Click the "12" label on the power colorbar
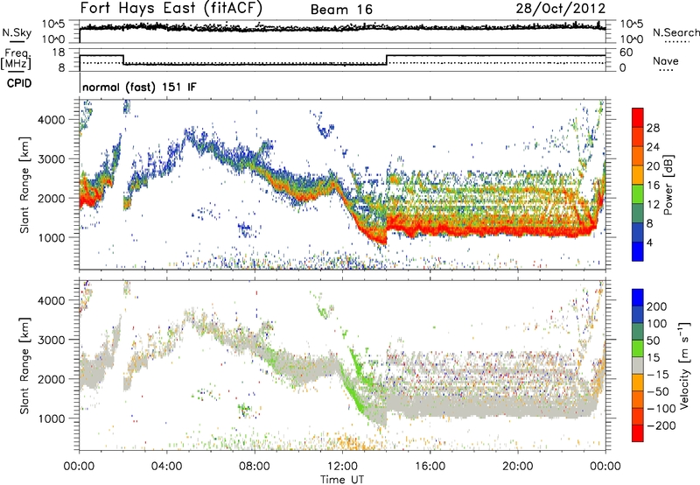 pyautogui.click(x=653, y=205)
